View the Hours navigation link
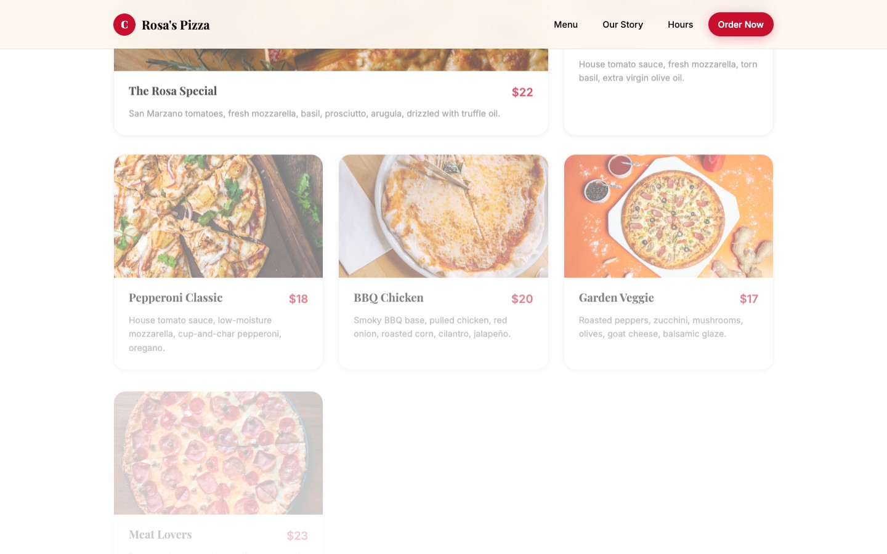This screenshot has width=887, height=554. coord(680,25)
